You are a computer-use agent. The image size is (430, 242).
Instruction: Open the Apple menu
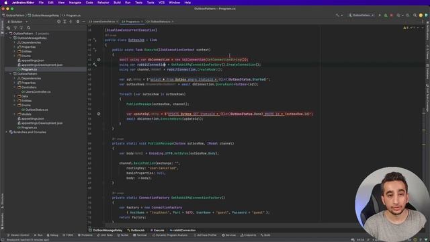6,3
